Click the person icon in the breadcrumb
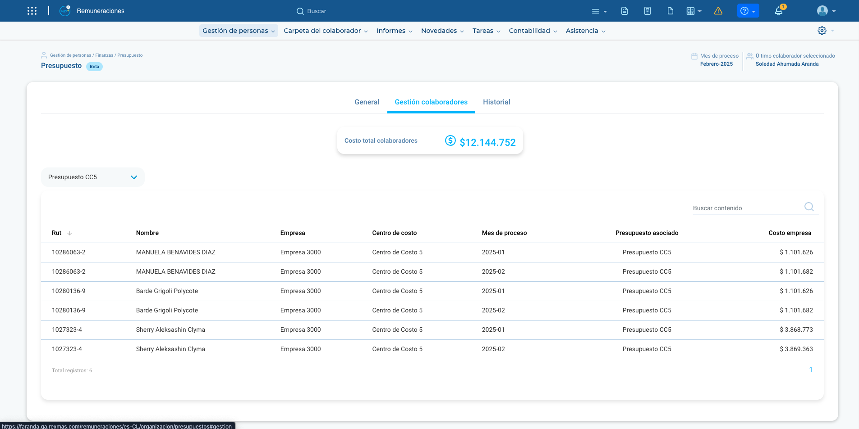Screen dimensions: 859x429 click(x=44, y=55)
